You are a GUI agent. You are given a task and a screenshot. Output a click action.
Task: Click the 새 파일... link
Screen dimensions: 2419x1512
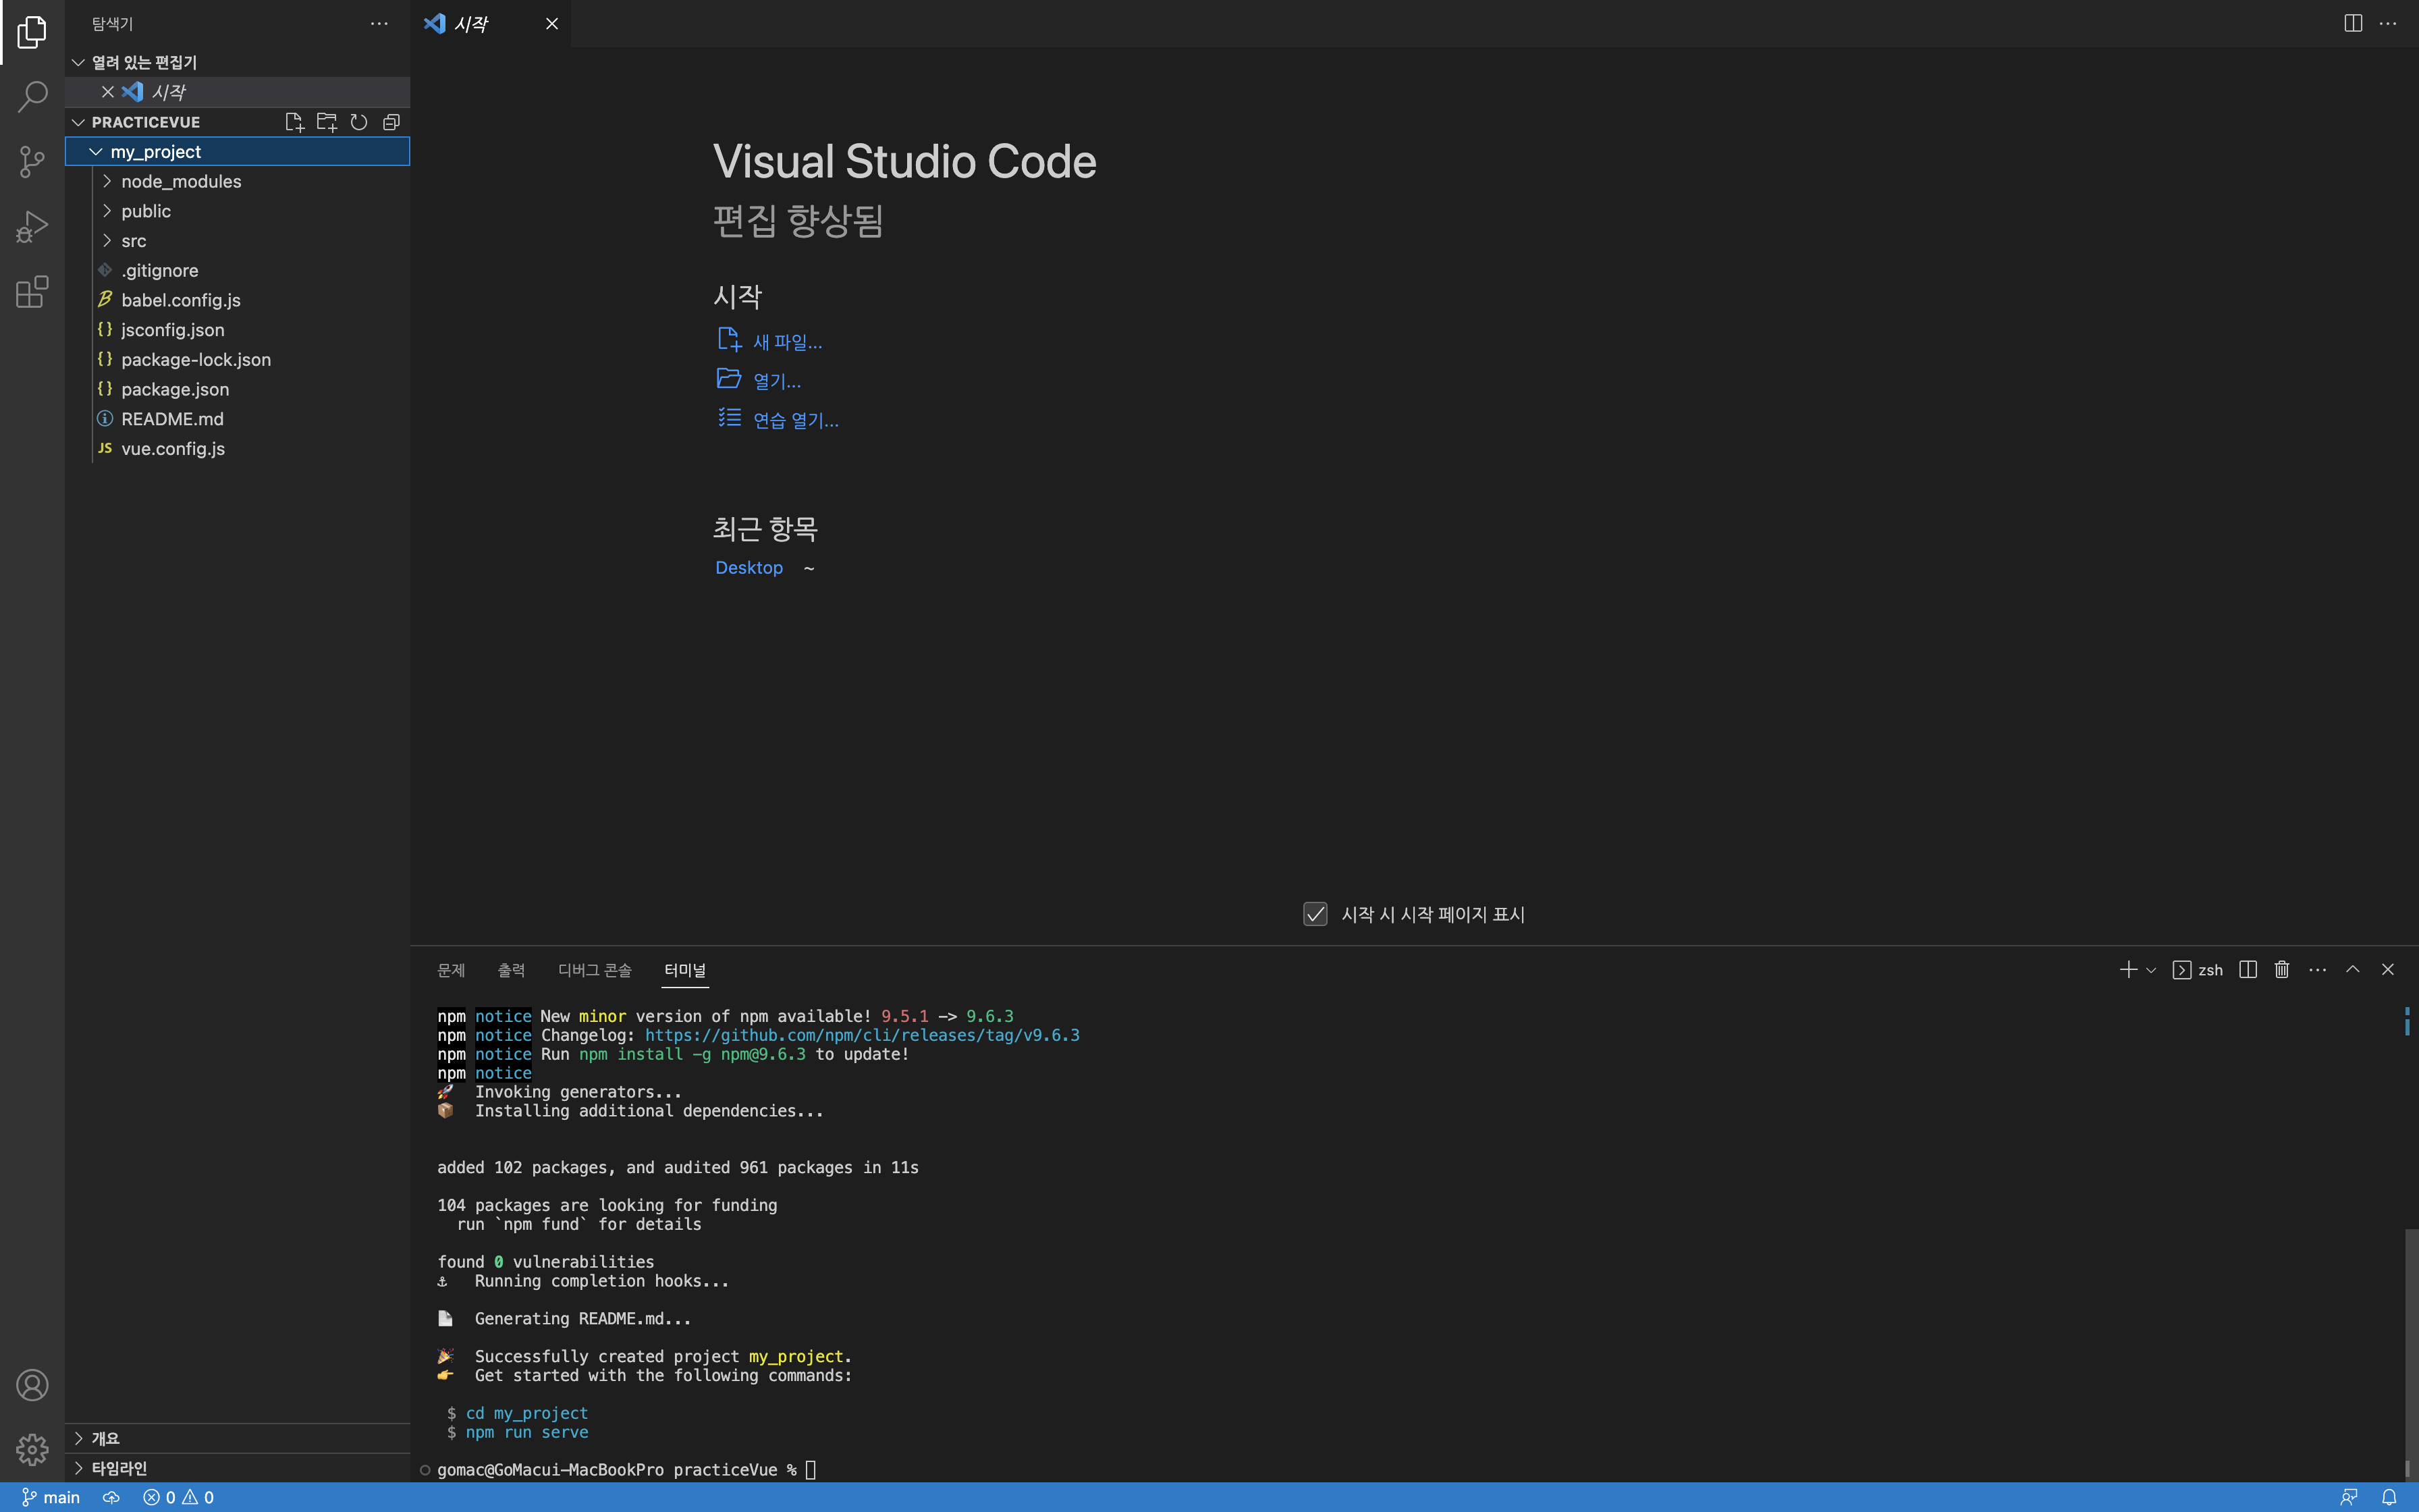787,342
